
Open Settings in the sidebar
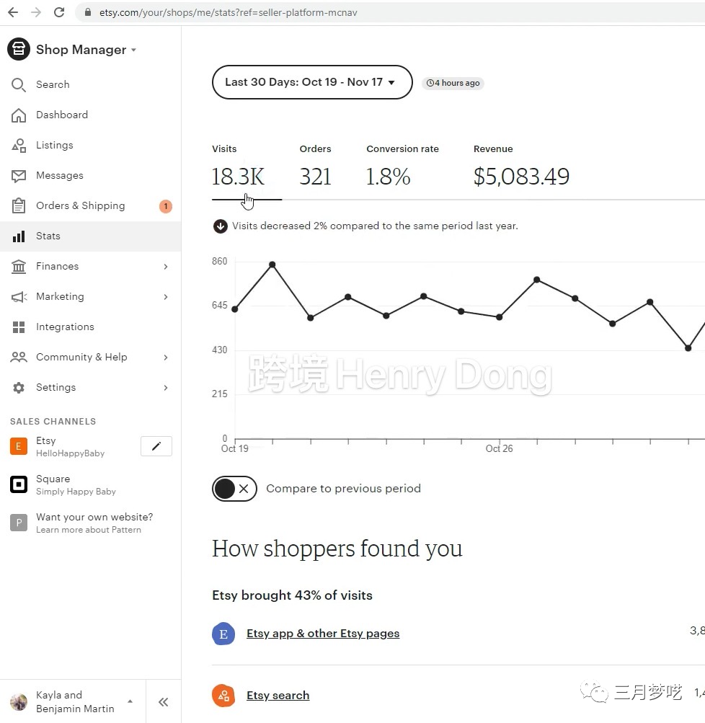click(56, 388)
